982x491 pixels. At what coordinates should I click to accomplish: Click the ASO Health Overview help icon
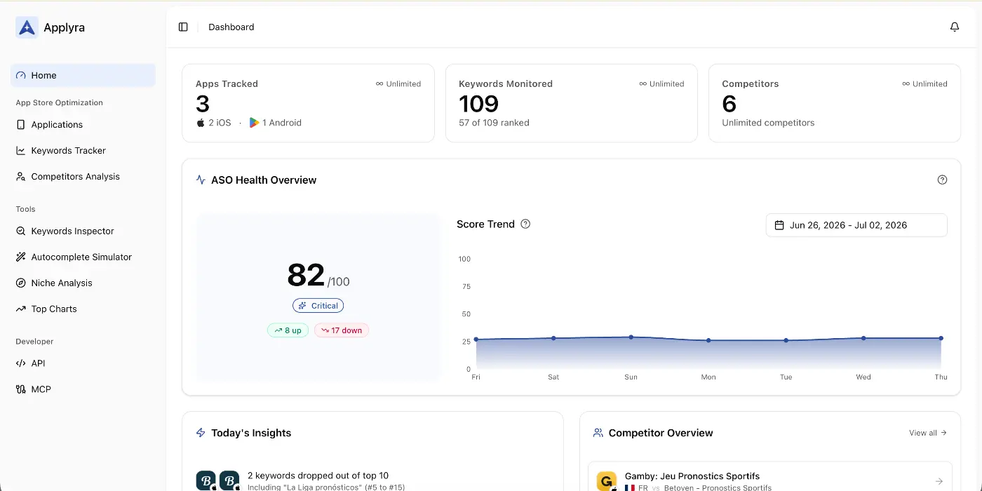(x=942, y=180)
